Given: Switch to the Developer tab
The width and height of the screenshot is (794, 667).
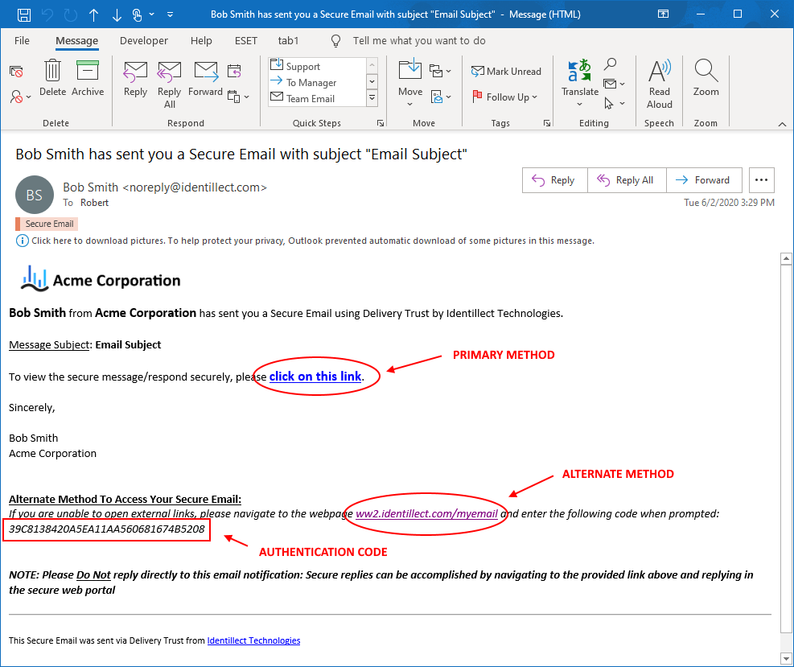Looking at the screenshot, I should pos(144,40).
